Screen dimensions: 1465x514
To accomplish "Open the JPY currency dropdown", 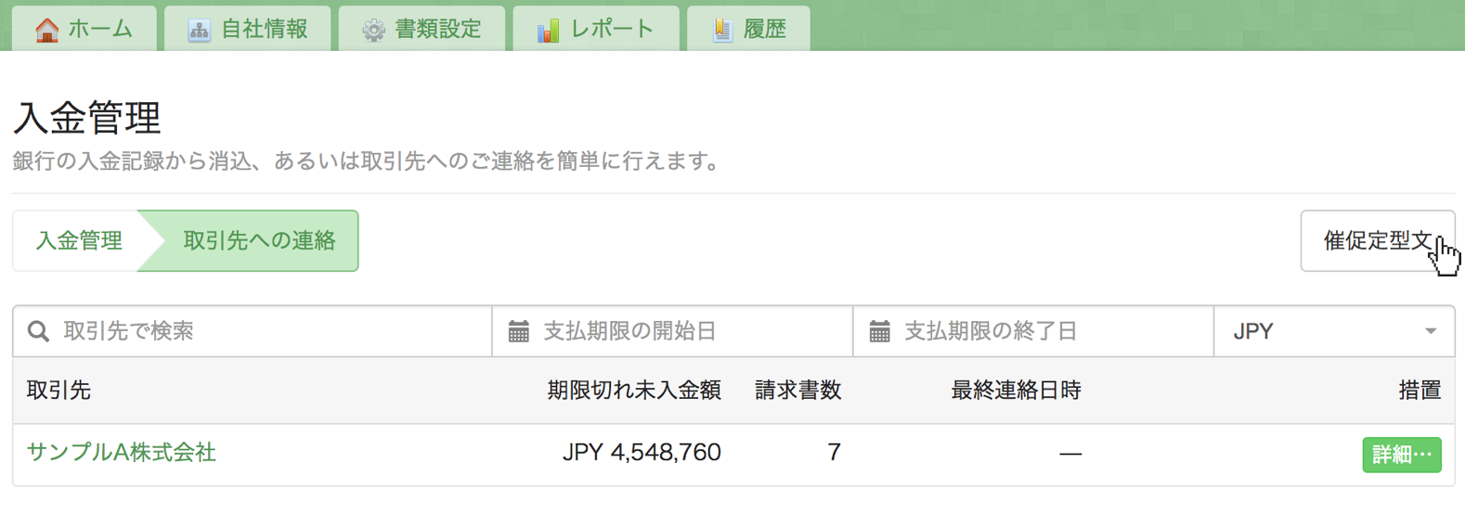I will coord(1334,331).
